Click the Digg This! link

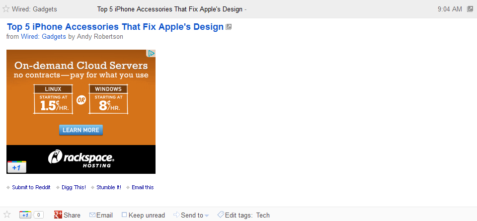74,187
